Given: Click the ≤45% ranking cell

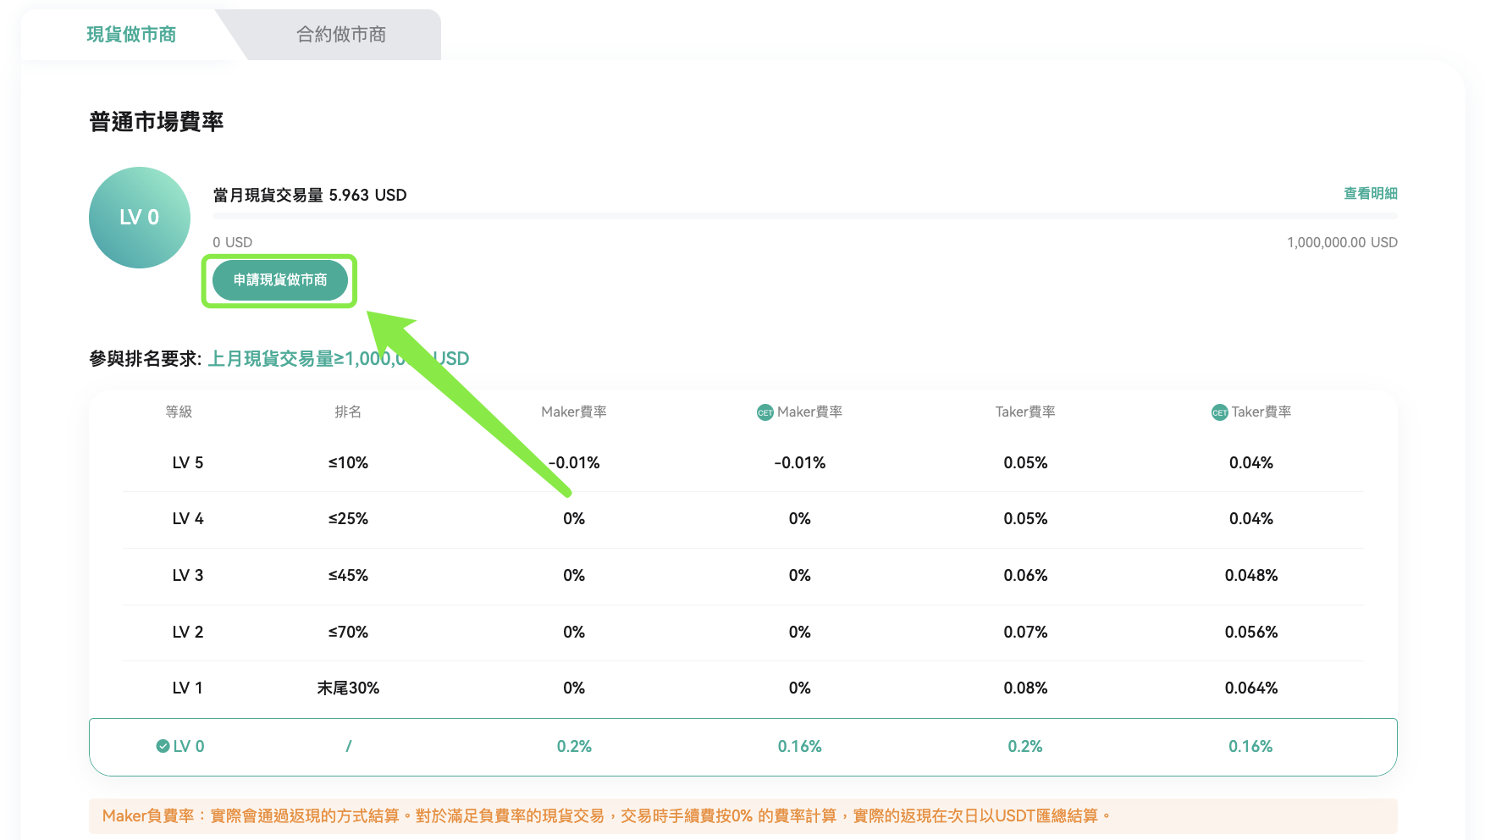Looking at the screenshot, I should (348, 576).
